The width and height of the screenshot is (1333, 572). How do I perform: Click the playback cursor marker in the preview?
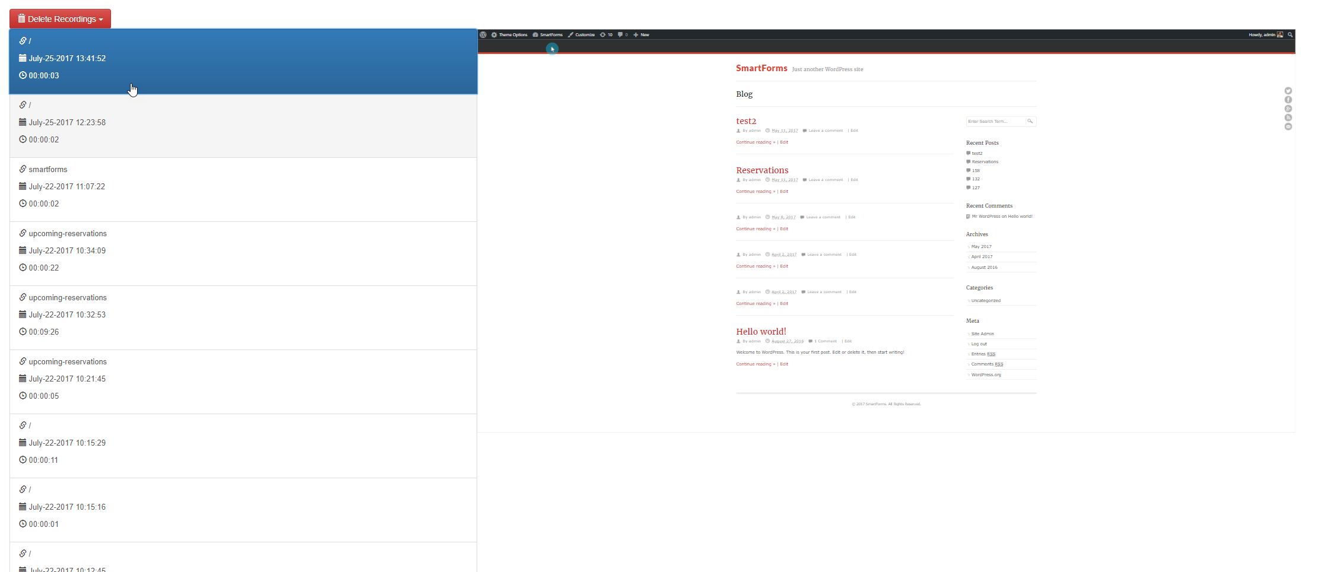point(552,49)
